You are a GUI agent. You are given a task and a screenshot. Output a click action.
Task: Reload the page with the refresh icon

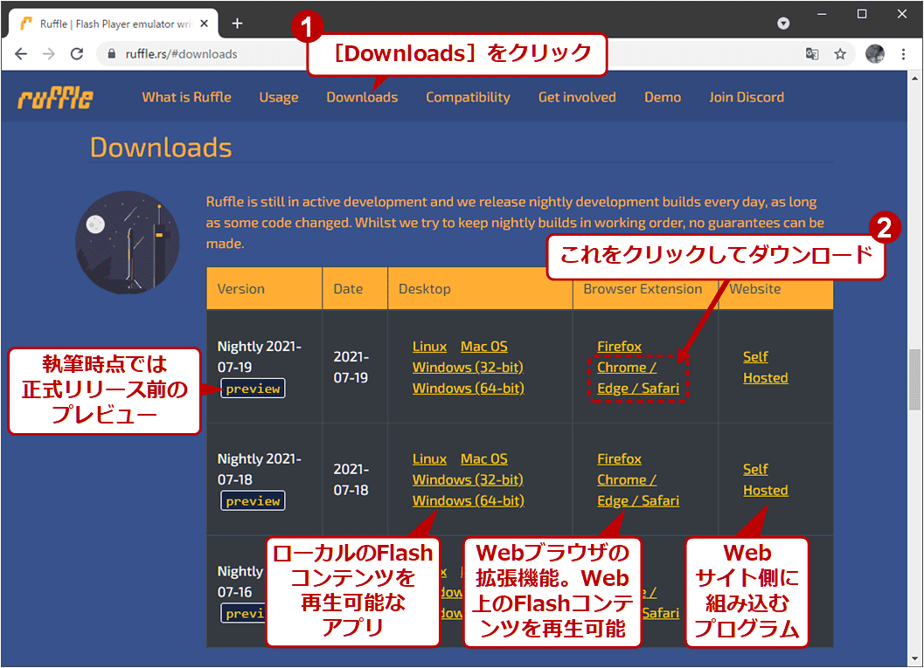point(77,54)
